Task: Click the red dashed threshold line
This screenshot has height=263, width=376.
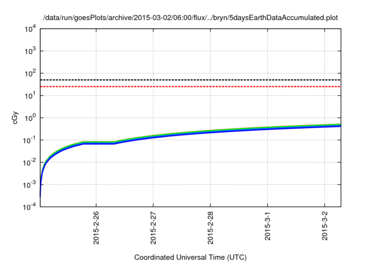Action: pyautogui.click(x=190, y=86)
